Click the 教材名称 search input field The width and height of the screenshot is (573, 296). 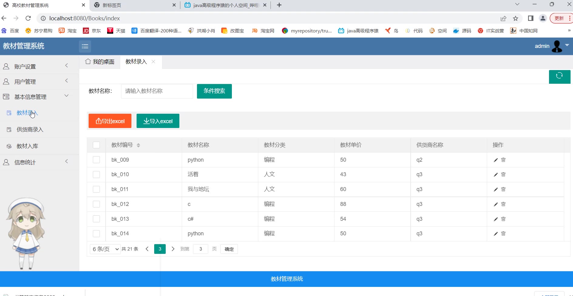[157, 91]
